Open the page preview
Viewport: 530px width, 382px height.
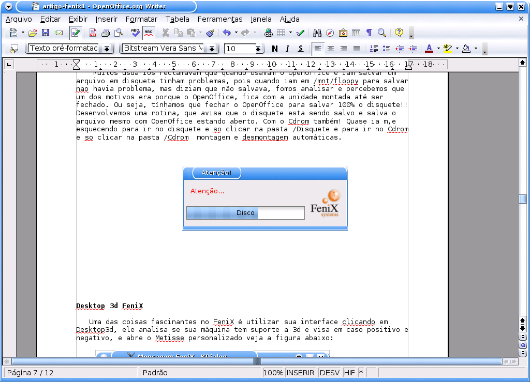click(x=119, y=33)
